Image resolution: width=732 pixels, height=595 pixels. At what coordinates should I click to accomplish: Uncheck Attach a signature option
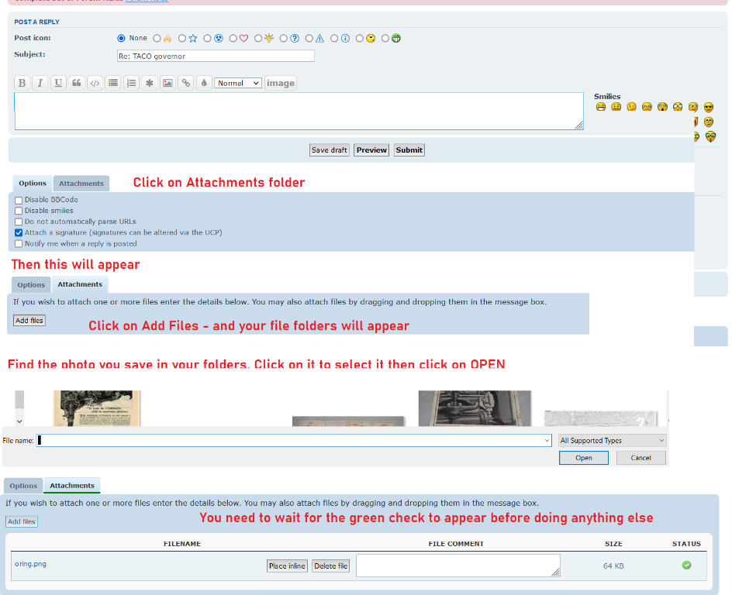[x=19, y=232]
